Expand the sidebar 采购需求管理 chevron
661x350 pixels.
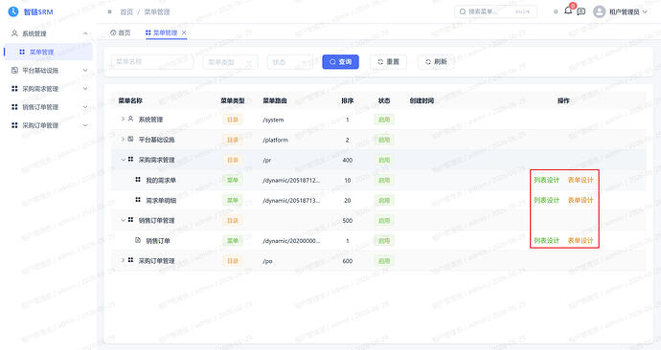tap(85, 88)
